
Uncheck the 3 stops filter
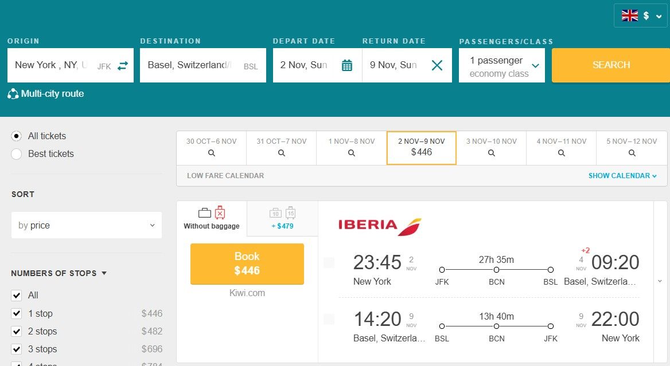[x=17, y=349]
